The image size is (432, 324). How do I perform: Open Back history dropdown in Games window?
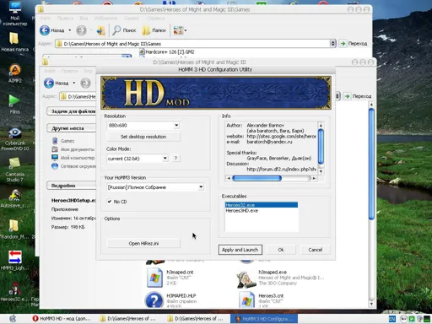pyautogui.click(x=70, y=30)
